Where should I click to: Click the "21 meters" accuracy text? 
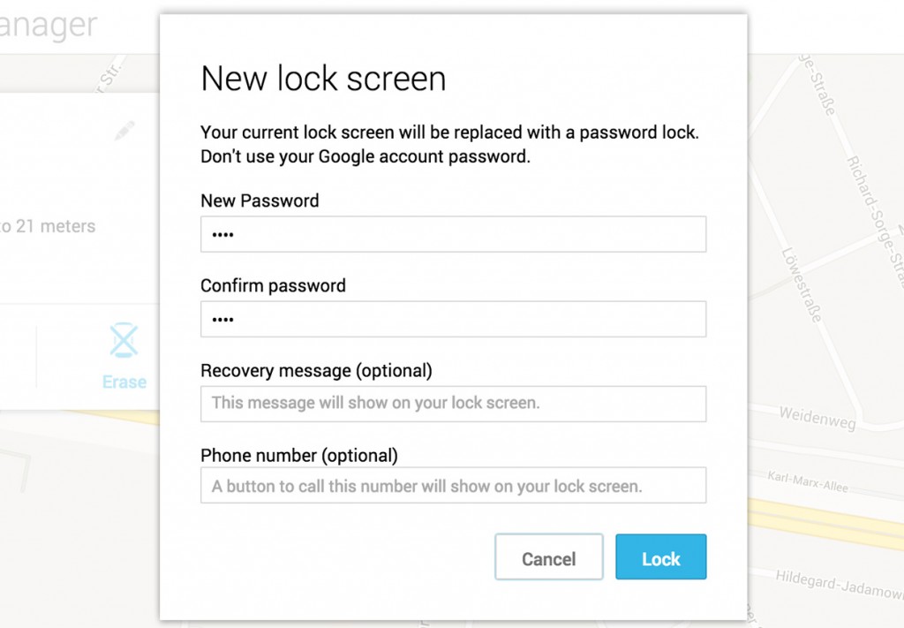[x=55, y=226]
